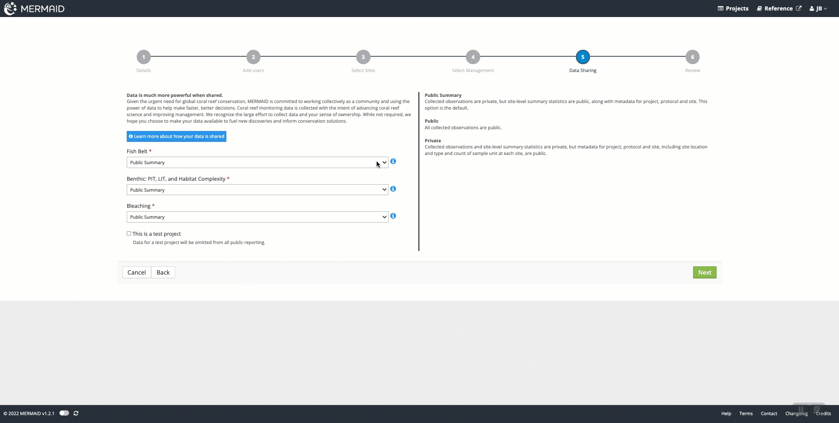The width and height of the screenshot is (839, 423).
Task: Click 'Learn more about how your data is shared'
Action: (177, 137)
